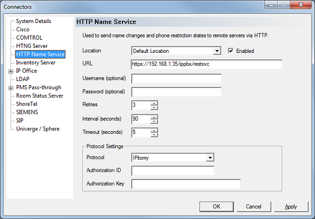
Task: Open LDAP connector settings
Action: point(22,79)
